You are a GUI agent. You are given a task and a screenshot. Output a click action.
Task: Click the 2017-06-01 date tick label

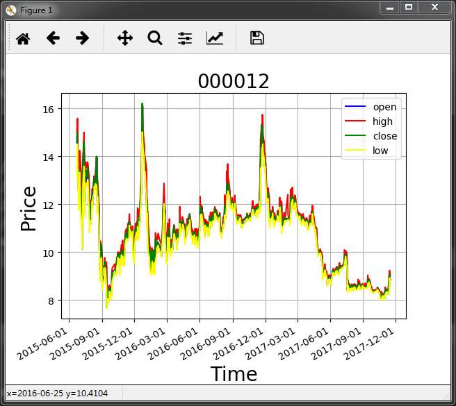coord(304,345)
